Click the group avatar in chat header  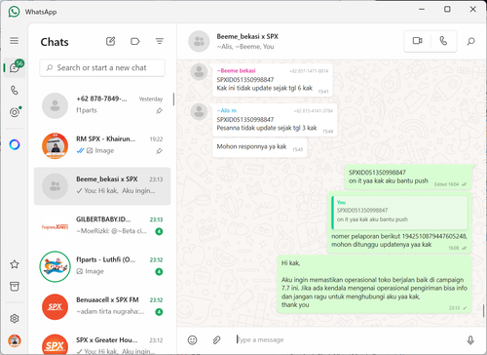pos(199,41)
